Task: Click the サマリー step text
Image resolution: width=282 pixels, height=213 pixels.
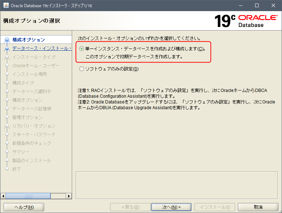Action: click(21, 152)
